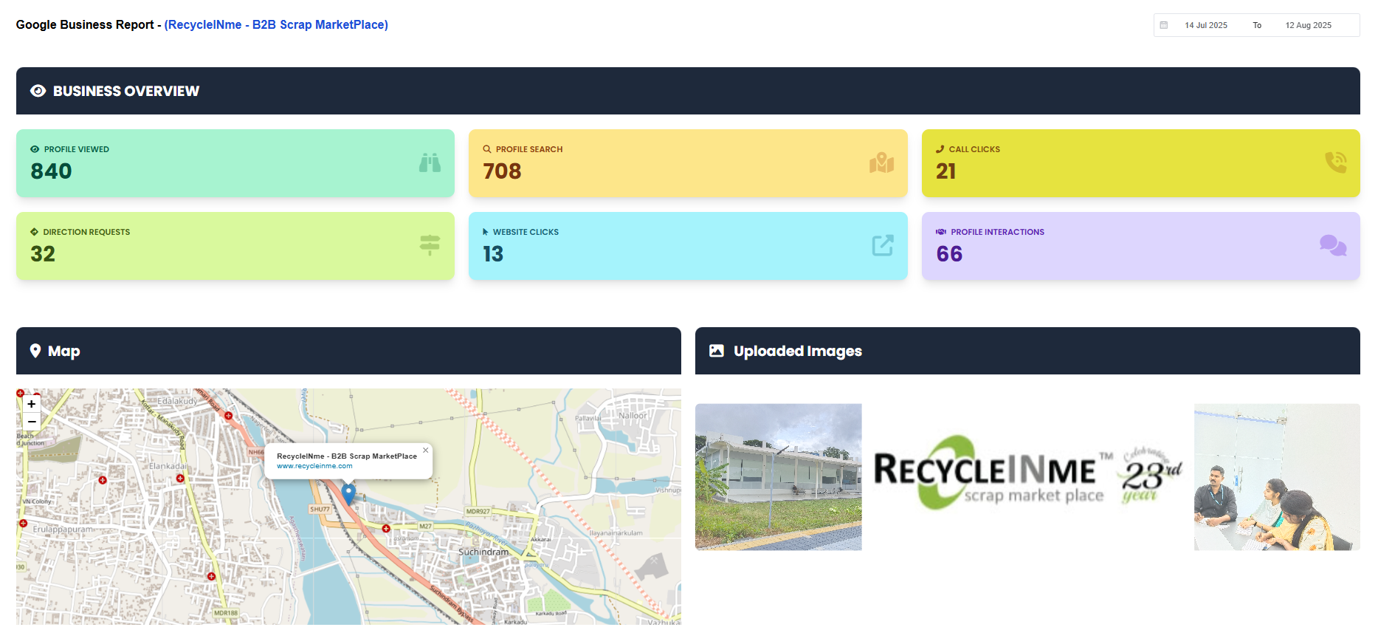Viewport: 1378px width, 644px height.
Task: Open the RecycleInMe - B2B Scrap MarketPlace title link
Action: coord(276,24)
